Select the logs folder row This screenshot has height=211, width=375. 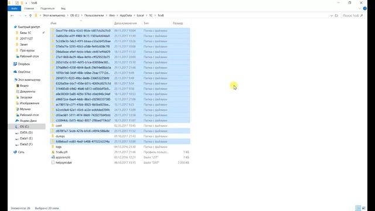point(120,147)
